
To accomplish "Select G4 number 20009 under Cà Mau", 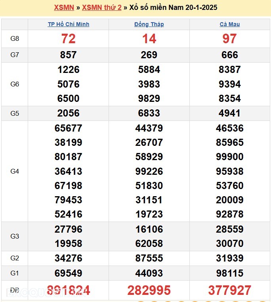I will (x=229, y=200).
